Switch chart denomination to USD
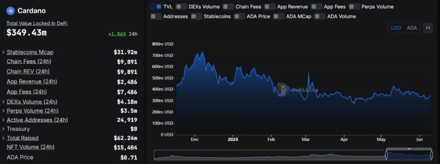 pyautogui.click(x=396, y=28)
